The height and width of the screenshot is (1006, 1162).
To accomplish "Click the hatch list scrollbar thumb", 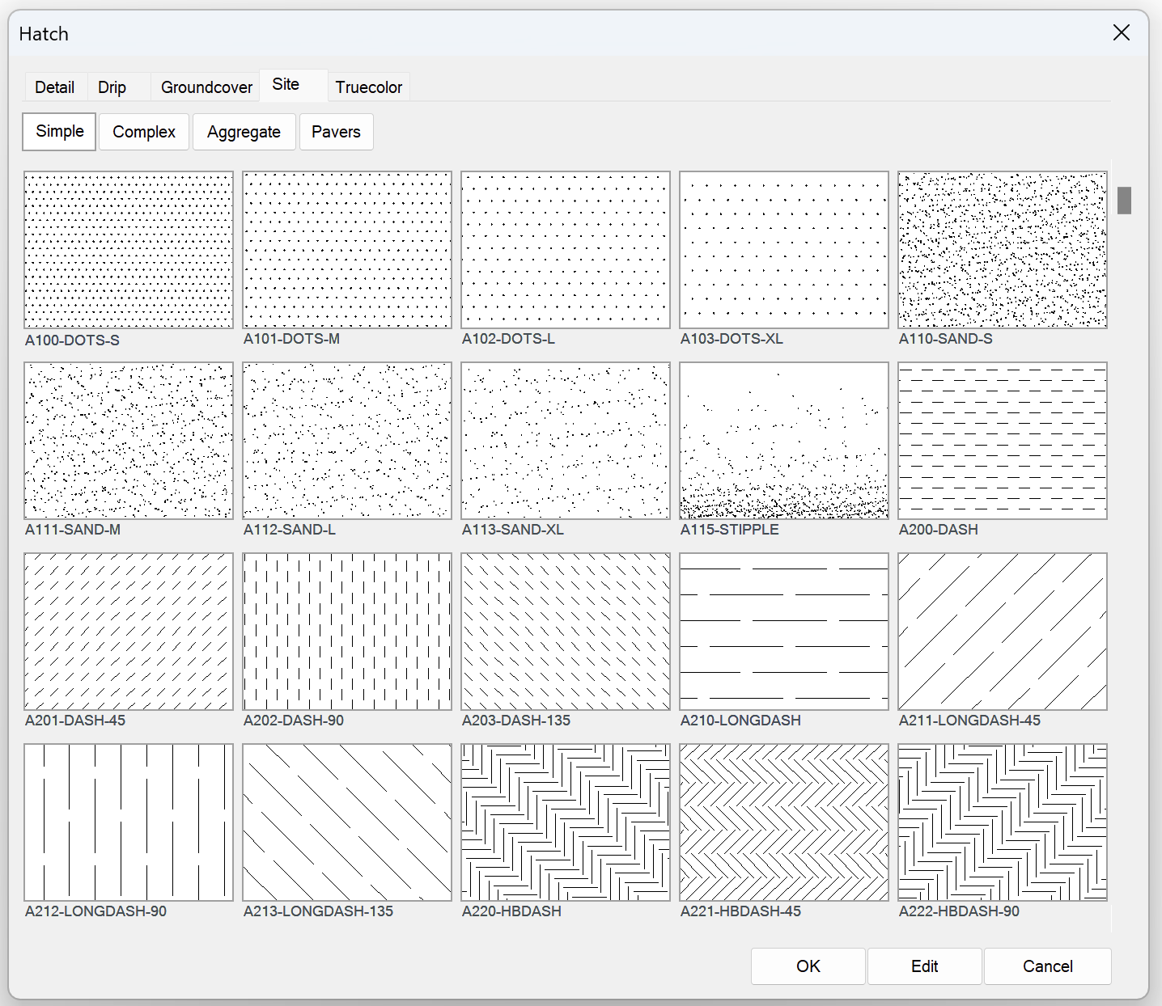I will tap(1124, 201).
